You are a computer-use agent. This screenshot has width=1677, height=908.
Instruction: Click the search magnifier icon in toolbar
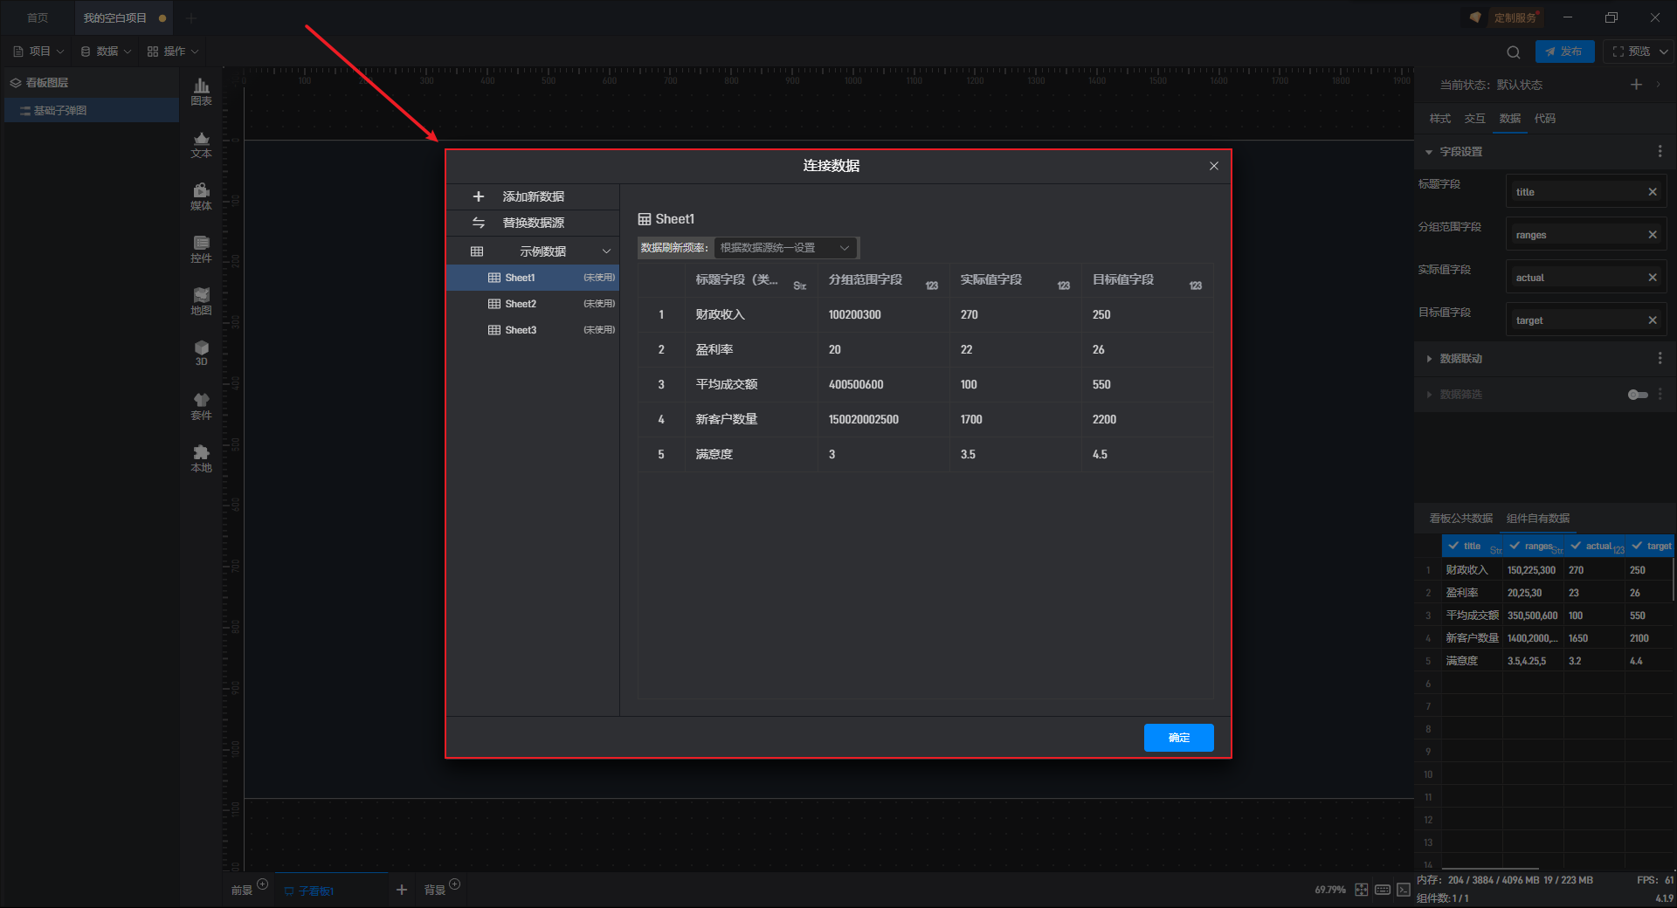coord(1513,52)
